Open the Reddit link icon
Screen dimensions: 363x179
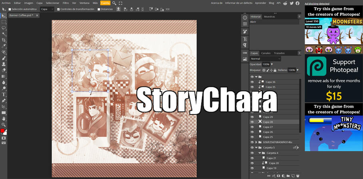tap(285, 3)
